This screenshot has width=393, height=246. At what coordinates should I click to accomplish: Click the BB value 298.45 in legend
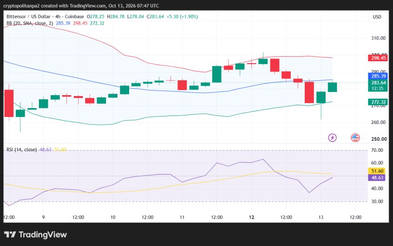[x=80, y=23]
